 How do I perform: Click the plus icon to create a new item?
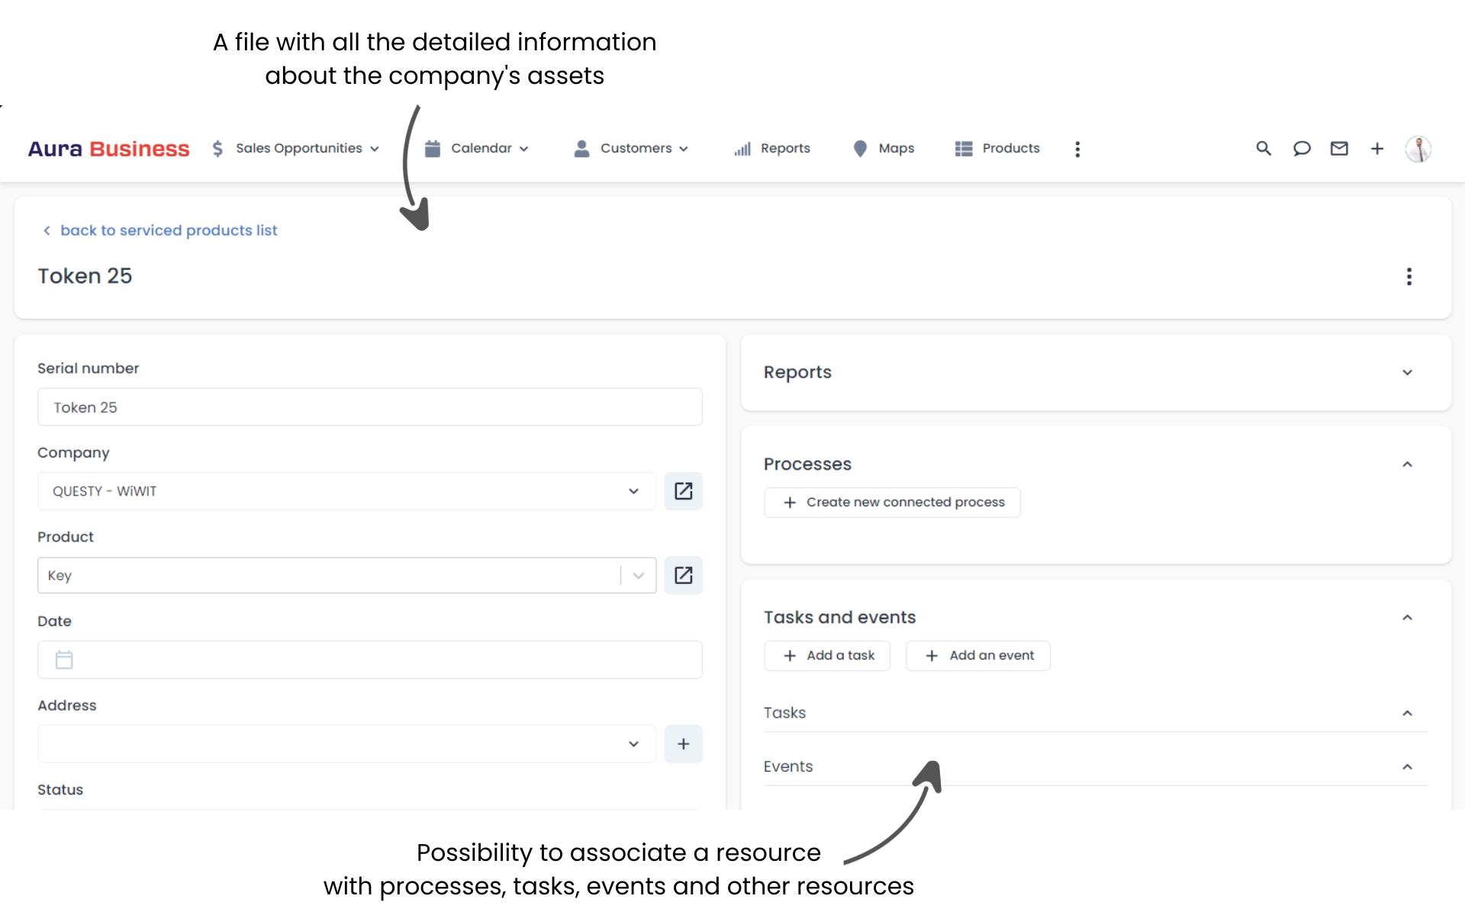coord(1377,149)
